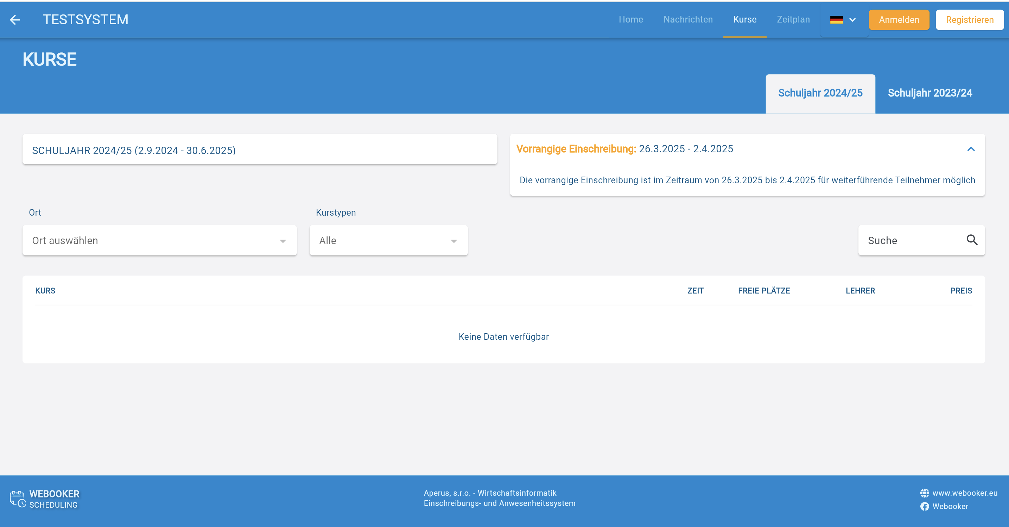
Task: Click the globe icon in footer
Action: click(925, 493)
